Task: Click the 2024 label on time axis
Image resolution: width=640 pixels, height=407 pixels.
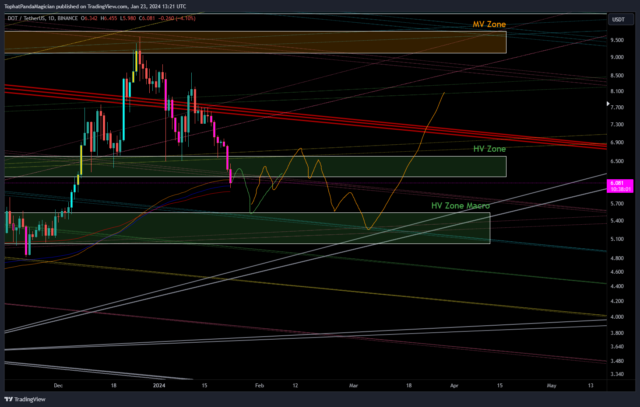Action: tap(159, 386)
